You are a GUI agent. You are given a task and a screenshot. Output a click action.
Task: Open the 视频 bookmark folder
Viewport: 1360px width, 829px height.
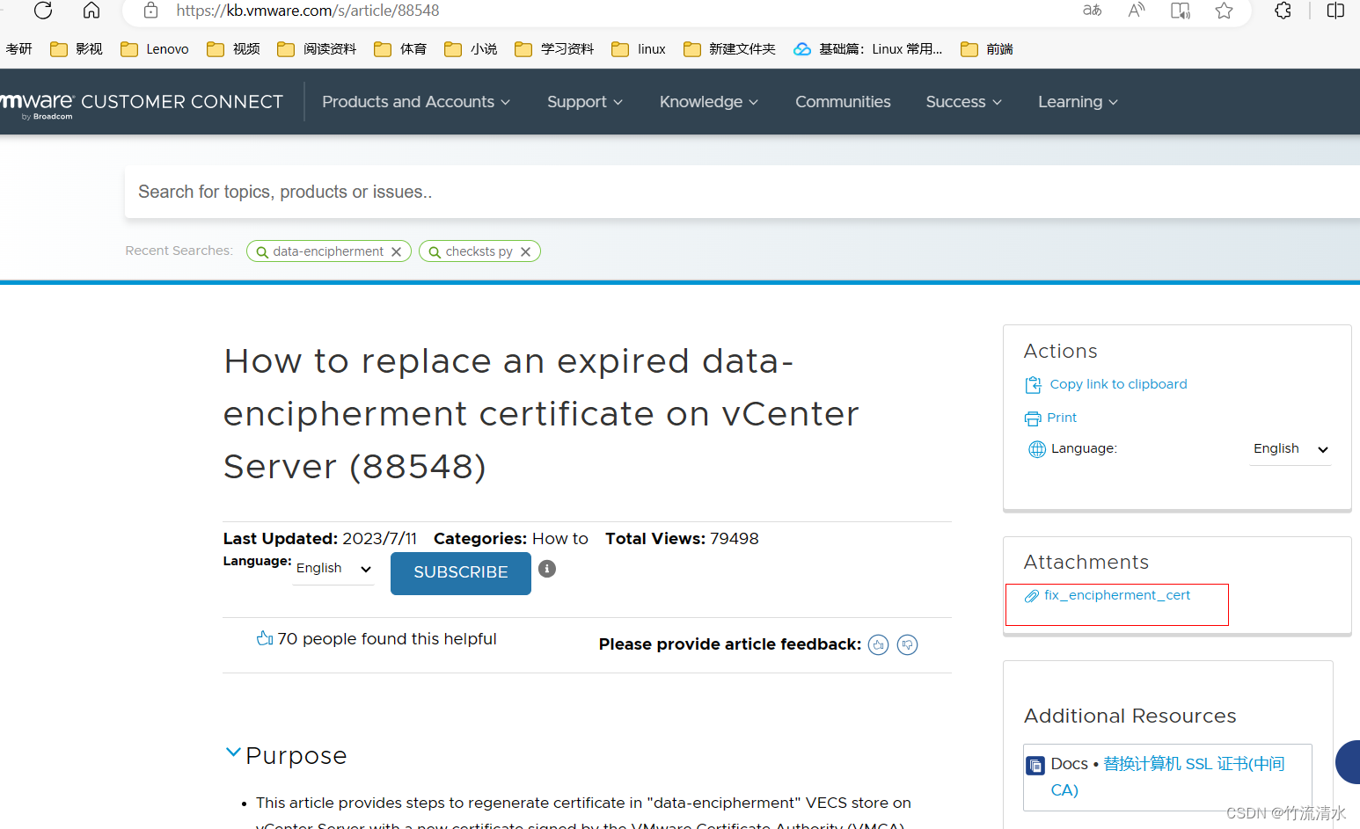tap(233, 49)
